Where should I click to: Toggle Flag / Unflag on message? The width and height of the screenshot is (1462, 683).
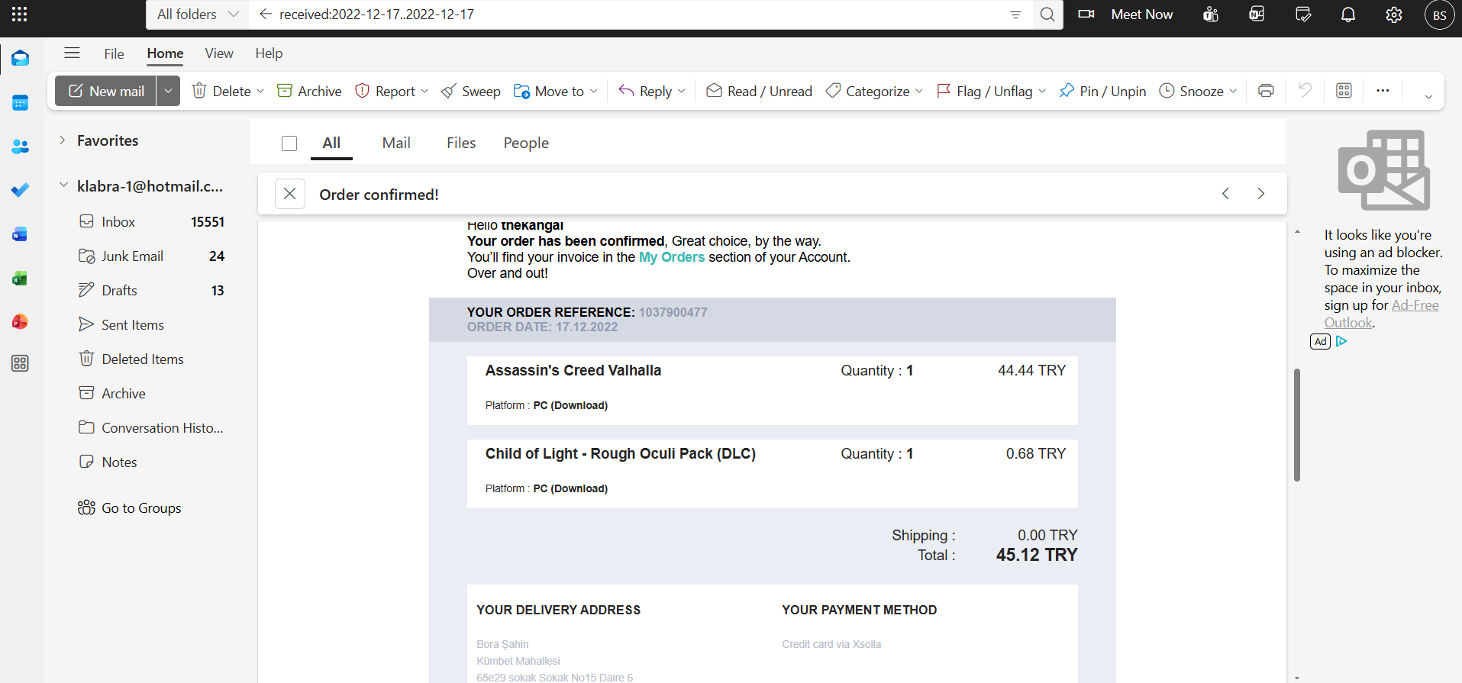tap(984, 91)
